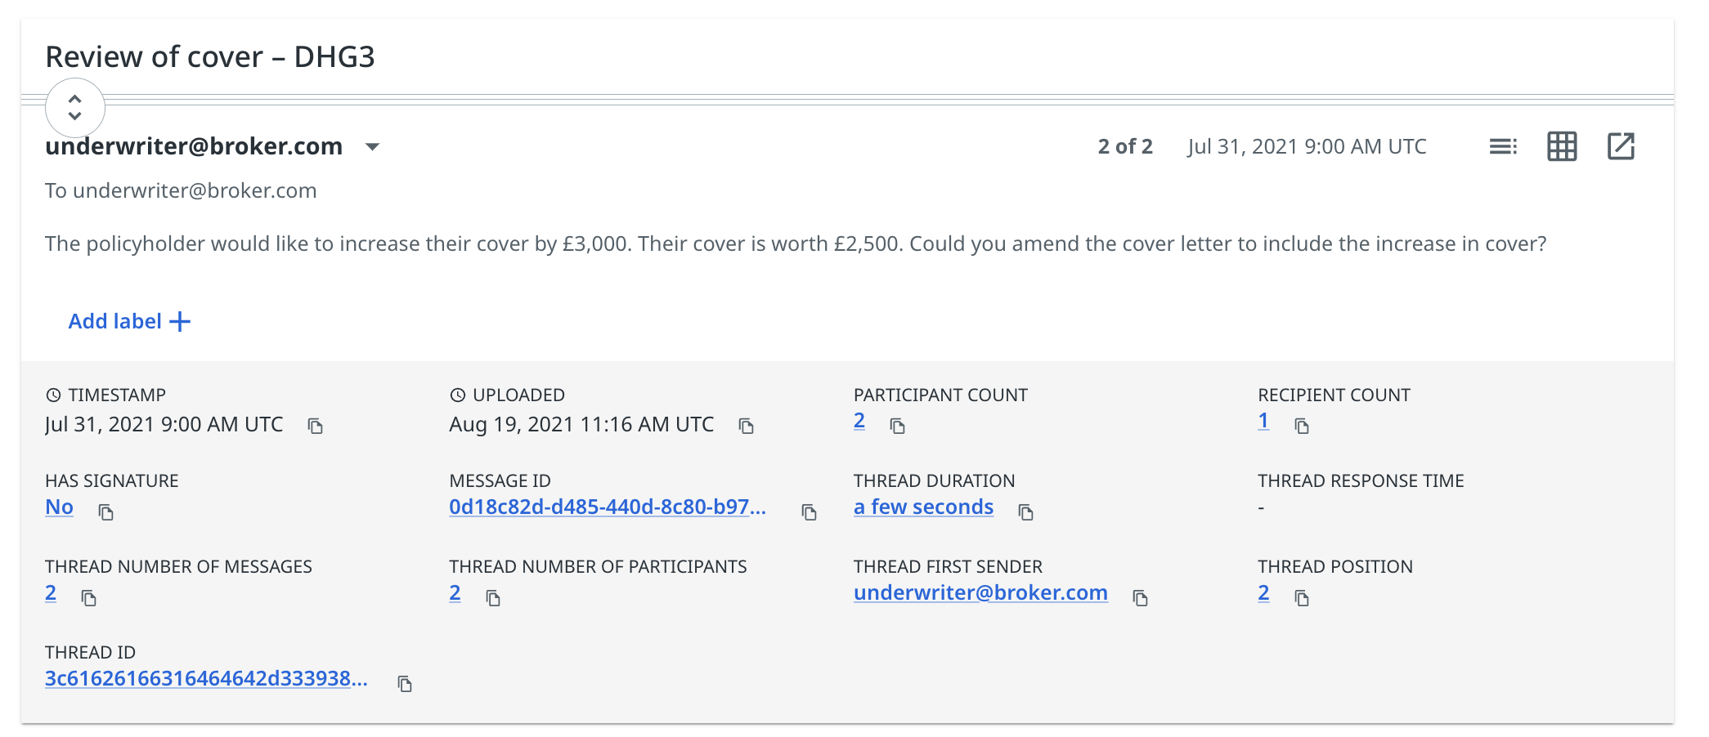Screen dimensions: 1709x737
Task: Click the Thread ID link
Action: pos(205,679)
